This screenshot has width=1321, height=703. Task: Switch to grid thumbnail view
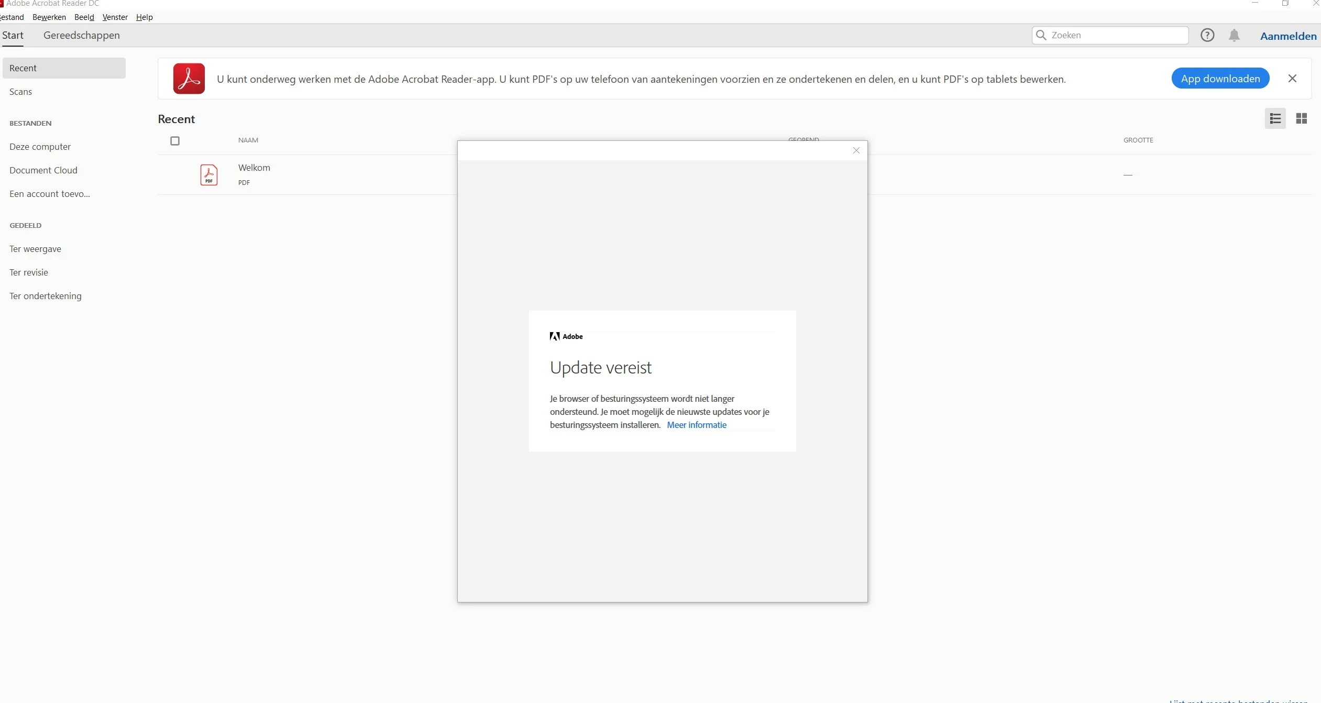point(1301,119)
